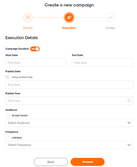This screenshot has height=167, width=137.
Task: Go to the Details step label
Action: (28, 28)
